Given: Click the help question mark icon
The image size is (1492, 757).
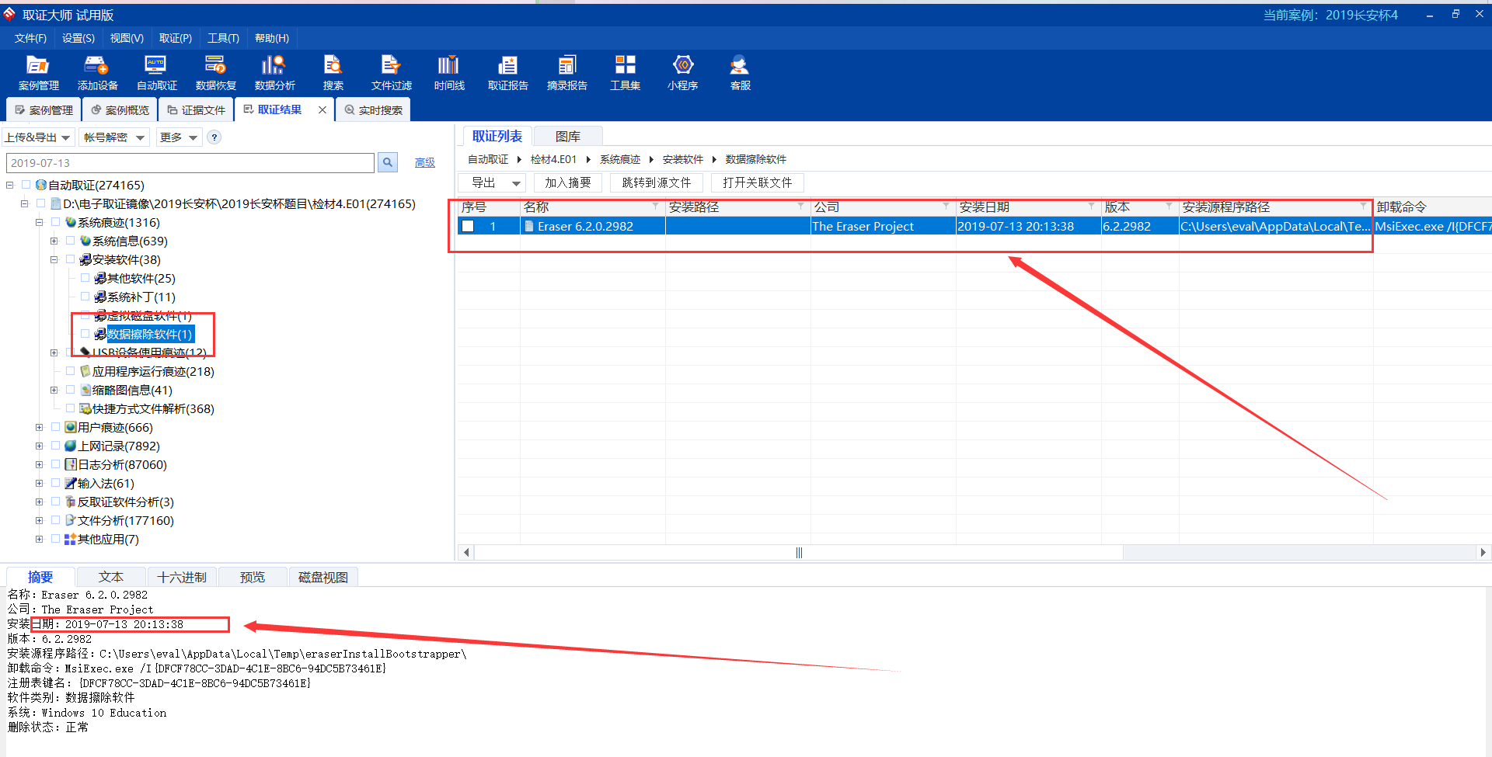Looking at the screenshot, I should [x=214, y=137].
